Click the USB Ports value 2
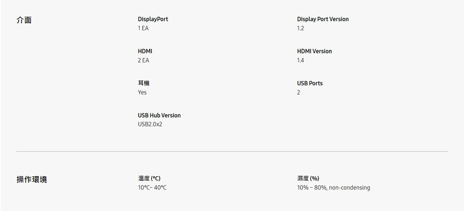This screenshot has height=211, width=464. pos(299,92)
